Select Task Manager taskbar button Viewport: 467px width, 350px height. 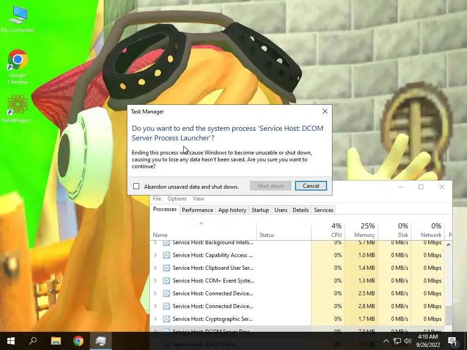click(101, 341)
